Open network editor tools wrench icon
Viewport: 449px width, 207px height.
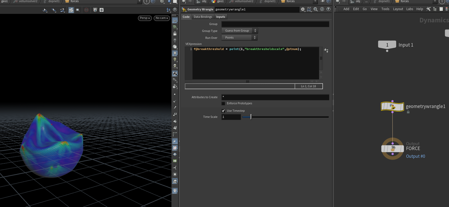[x=428, y=9]
